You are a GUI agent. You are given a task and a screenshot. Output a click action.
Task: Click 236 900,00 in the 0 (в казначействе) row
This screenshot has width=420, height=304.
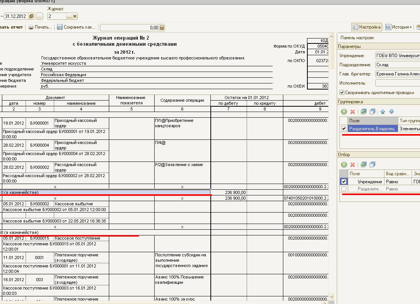(235, 192)
